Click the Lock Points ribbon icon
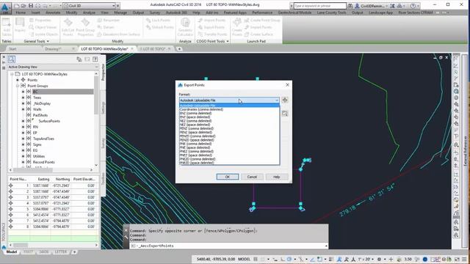 [159, 20]
